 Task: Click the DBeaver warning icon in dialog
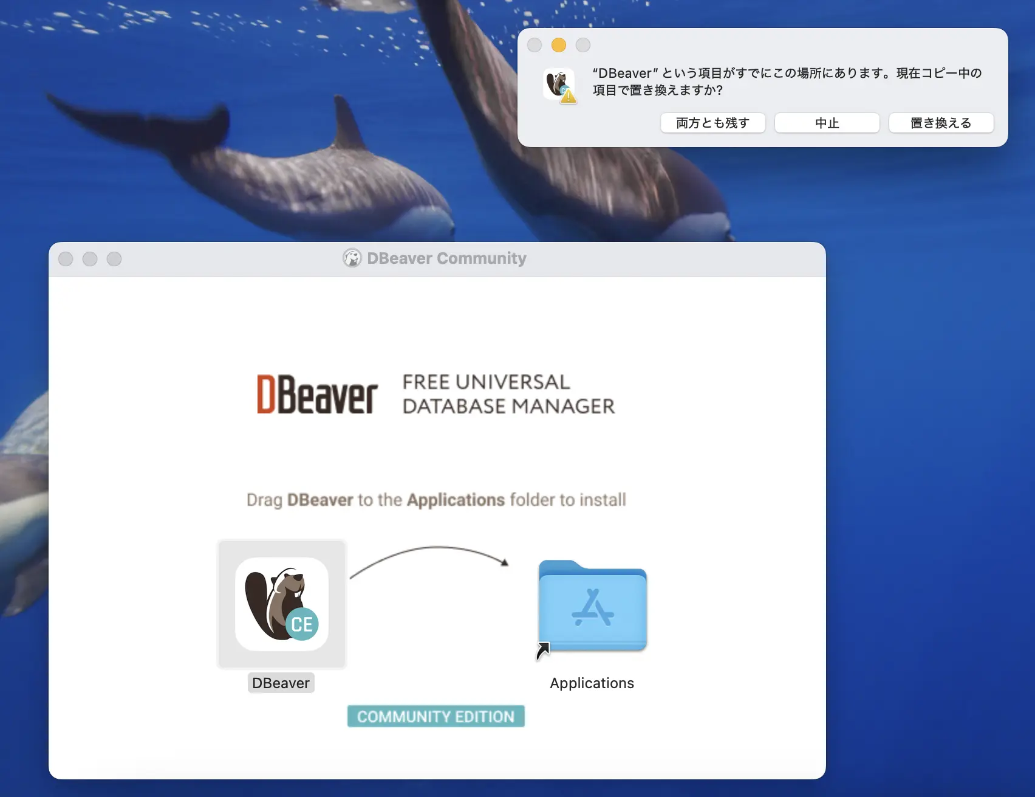(x=559, y=85)
